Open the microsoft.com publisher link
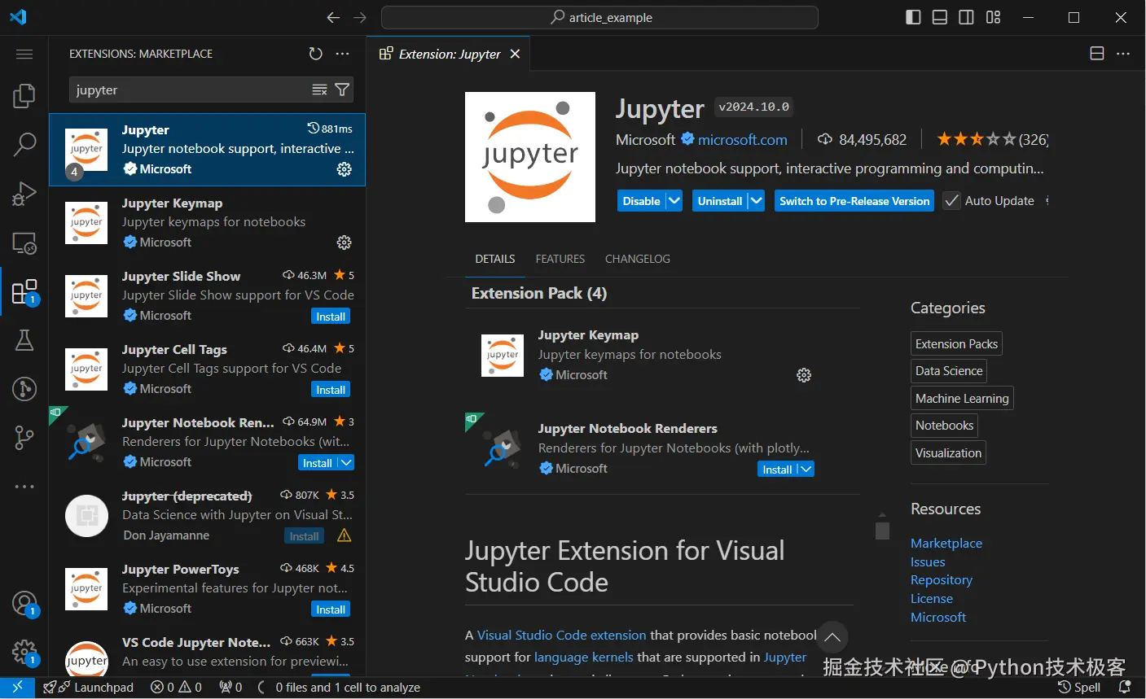This screenshot has width=1146, height=699. coord(743,140)
